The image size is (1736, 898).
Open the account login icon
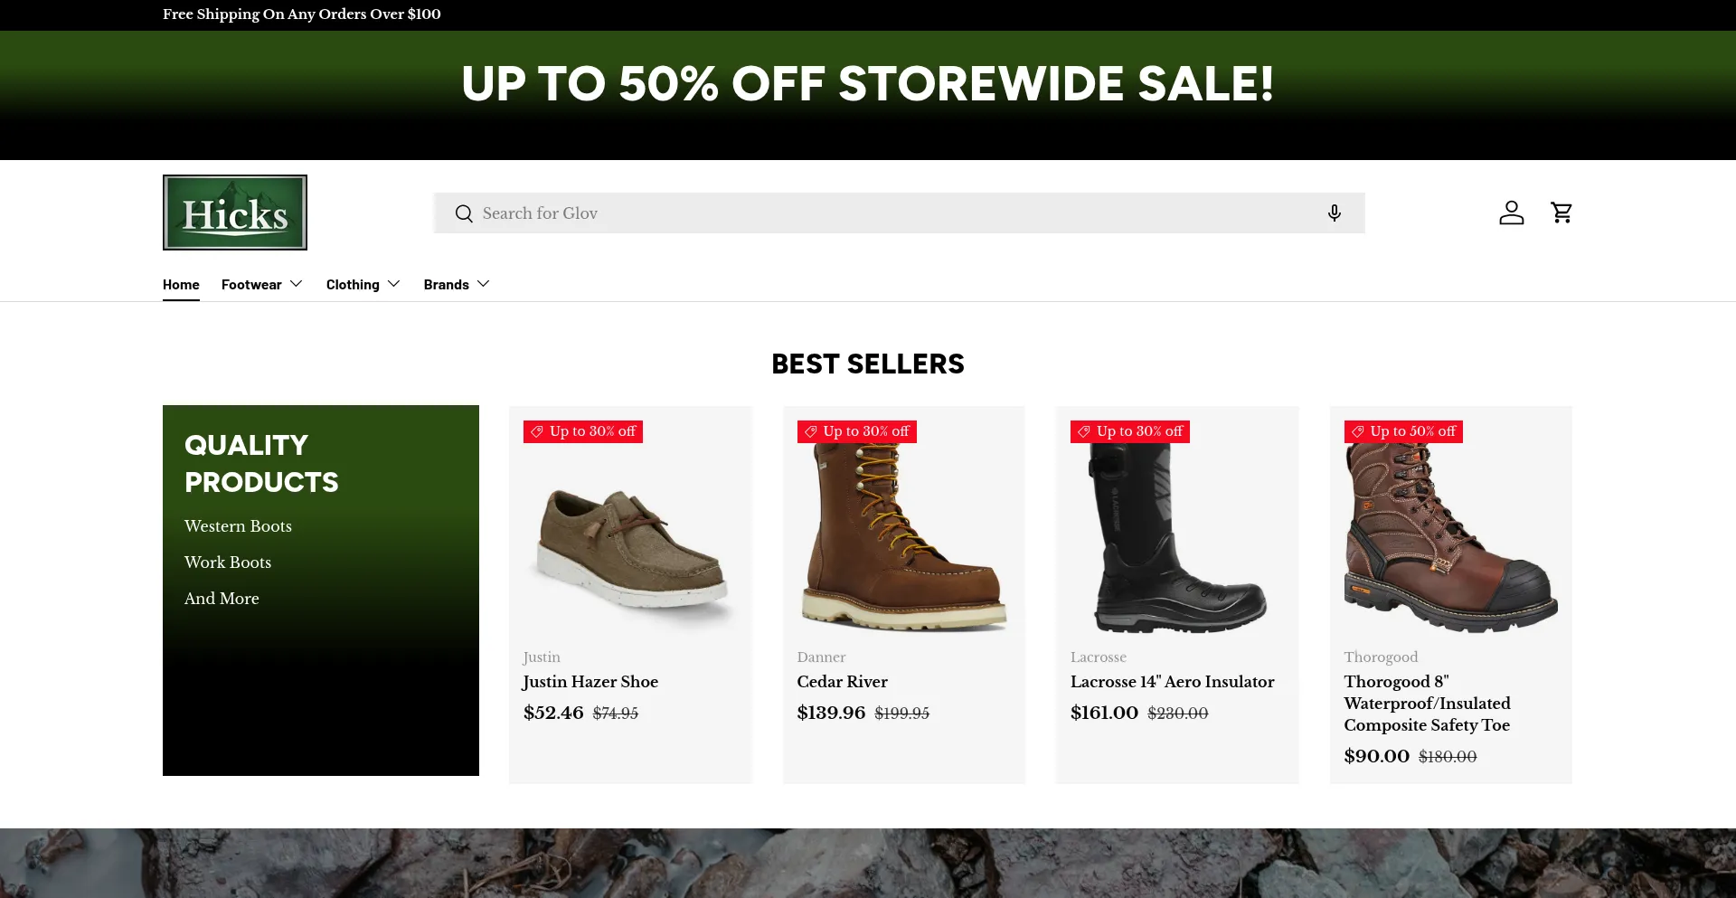click(1511, 213)
